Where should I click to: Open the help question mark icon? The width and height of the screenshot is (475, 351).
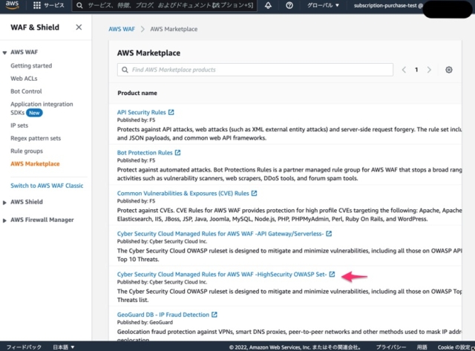(289, 5)
